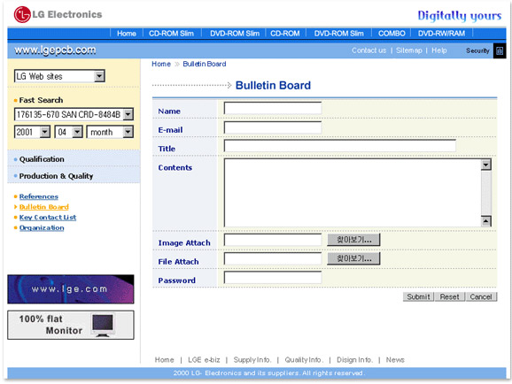Expand the 176135-670 SAN CRD-8484B dropdown
The height and width of the screenshot is (384, 512).
128,114
